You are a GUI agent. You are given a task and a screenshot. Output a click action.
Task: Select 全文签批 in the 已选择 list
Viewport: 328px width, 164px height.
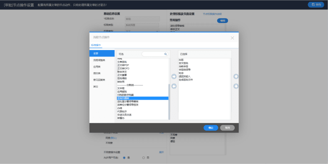204,63
